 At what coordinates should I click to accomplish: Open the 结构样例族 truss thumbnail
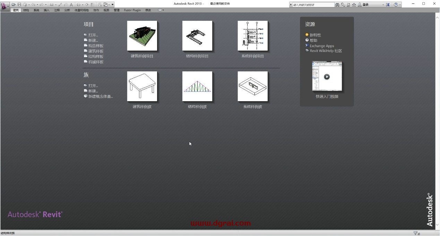(x=197, y=86)
